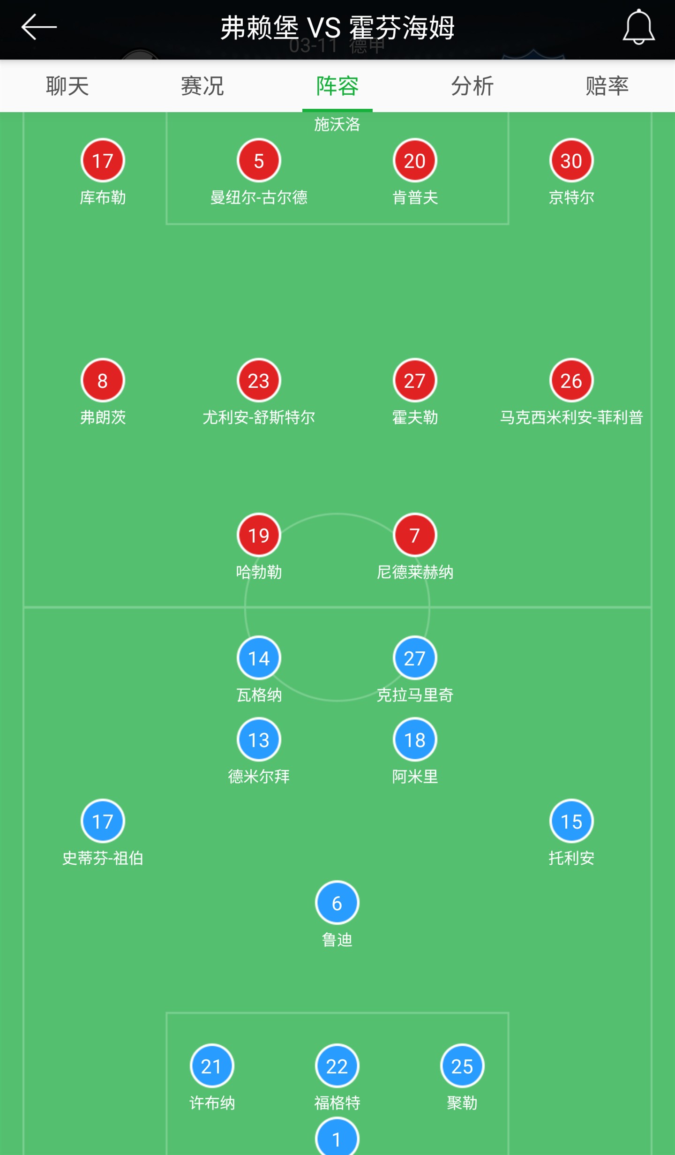675x1155 pixels.
Task: Tap the 马克西米利安-菲利普 name label
Action: click(571, 417)
